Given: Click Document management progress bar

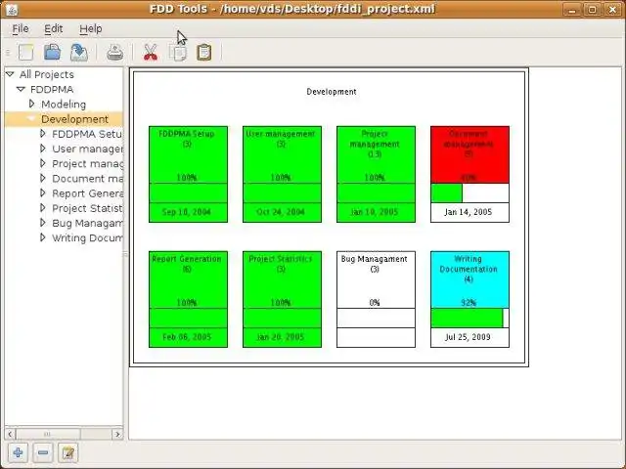Looking at the screenshot, I should coord(469,193).
